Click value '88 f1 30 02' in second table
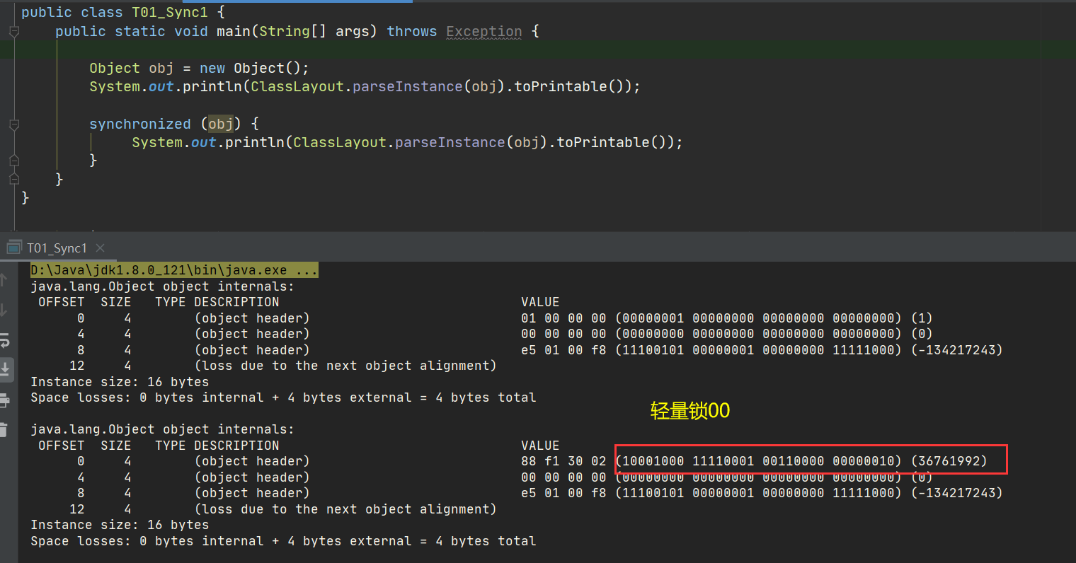This screenshot has width=1076, height=563. 563,461
